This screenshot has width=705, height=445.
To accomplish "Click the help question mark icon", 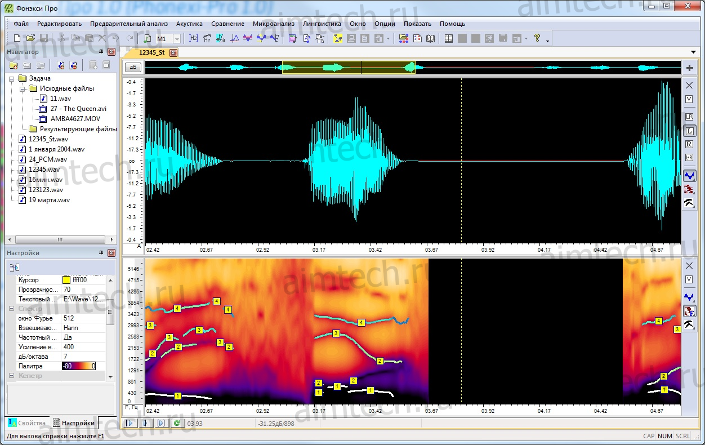I will click(537, 38).
